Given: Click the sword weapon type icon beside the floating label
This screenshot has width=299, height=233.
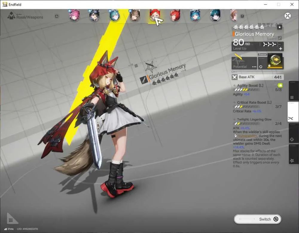Looking at the screenshot, I should 144,80.
